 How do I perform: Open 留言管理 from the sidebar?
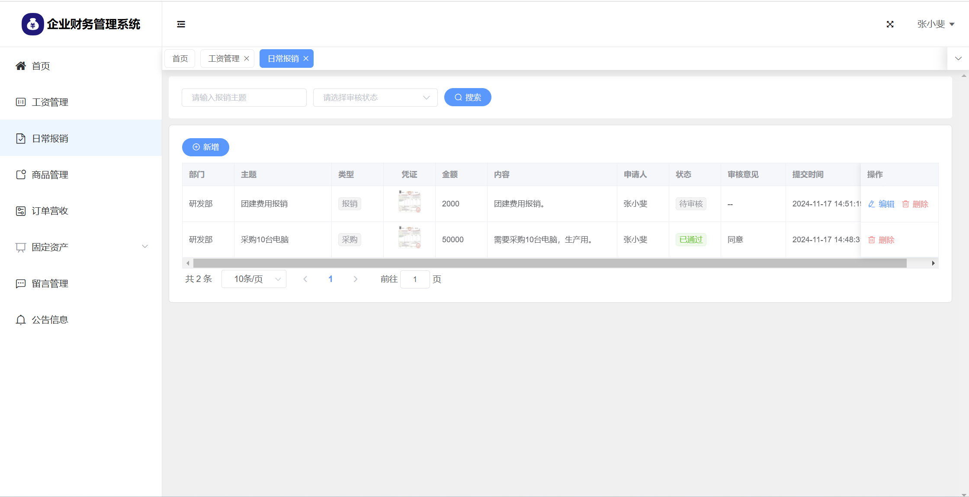pos(50,283)
